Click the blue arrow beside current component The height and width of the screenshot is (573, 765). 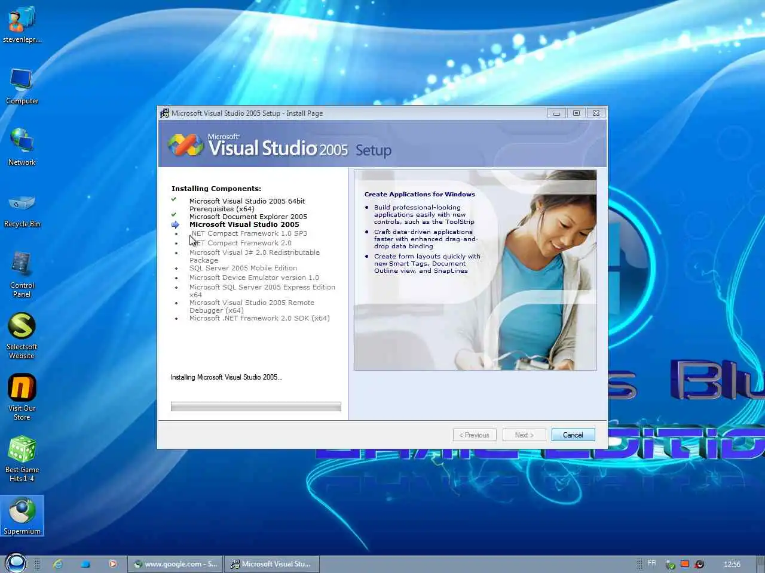coord(175,225)
